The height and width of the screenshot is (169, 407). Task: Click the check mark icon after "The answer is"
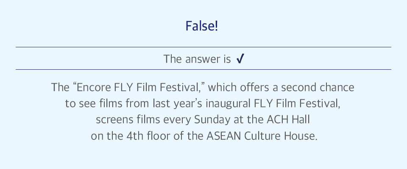pos(240,59)
